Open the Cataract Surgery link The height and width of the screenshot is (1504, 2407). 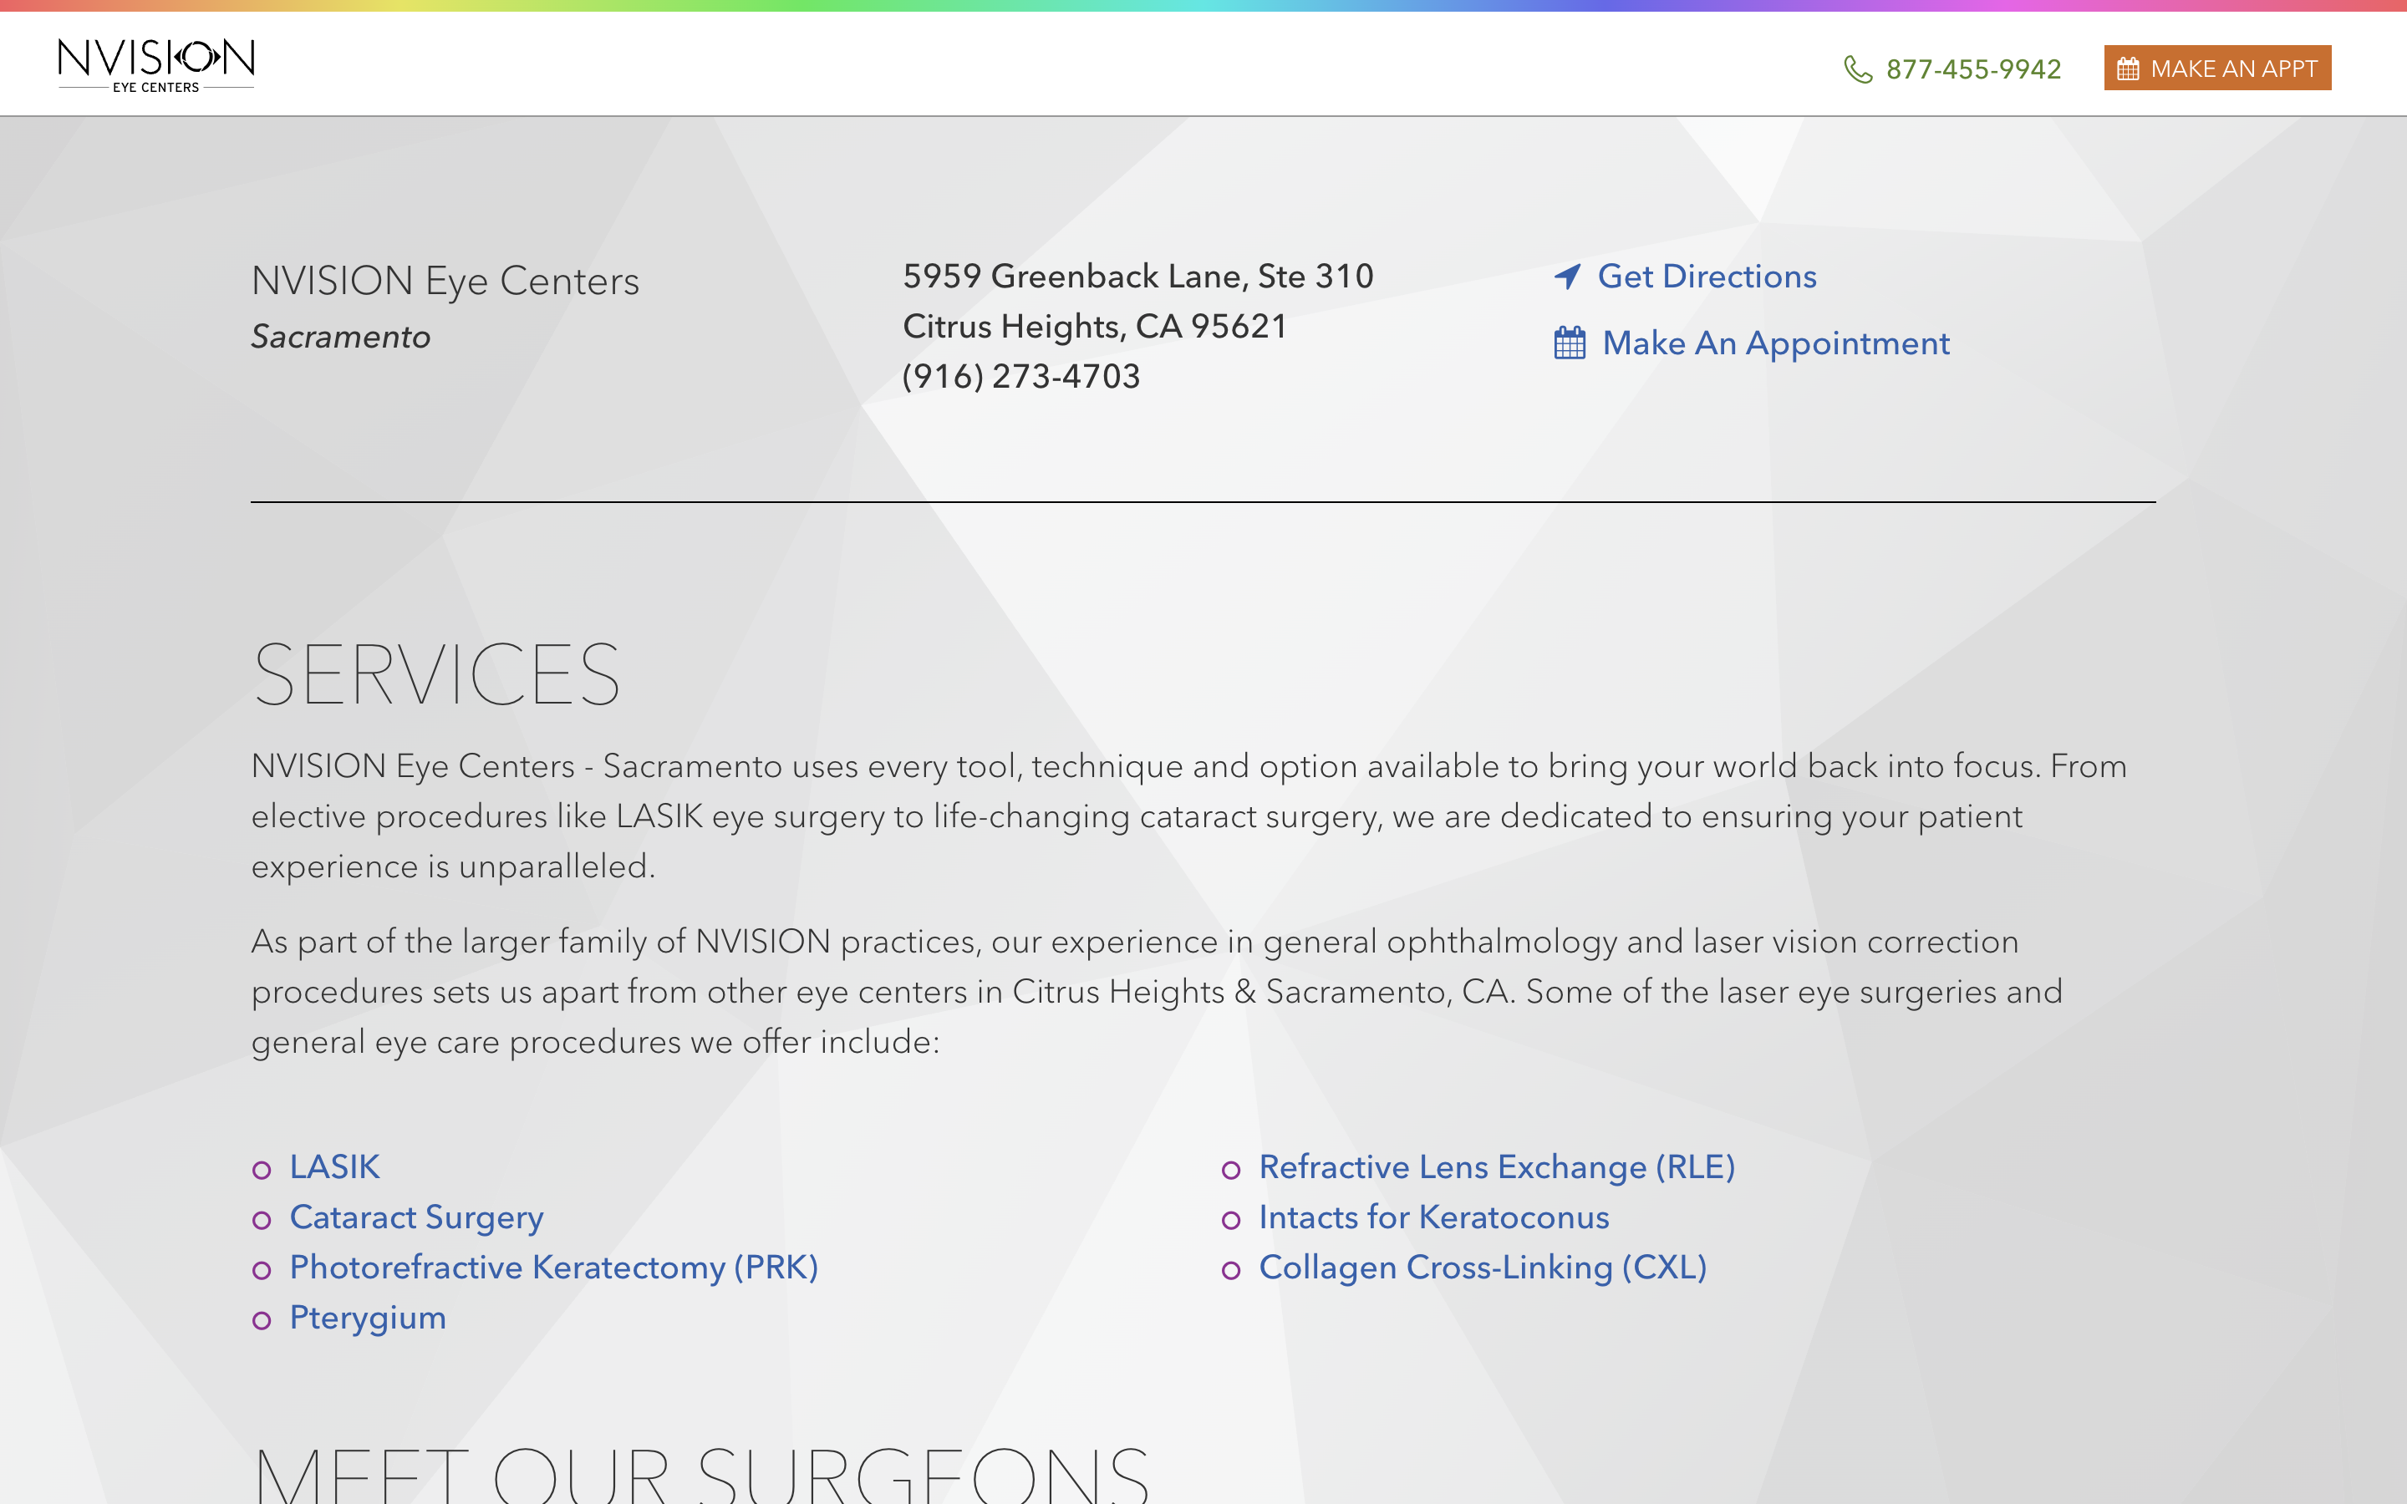pos(415,1217)
